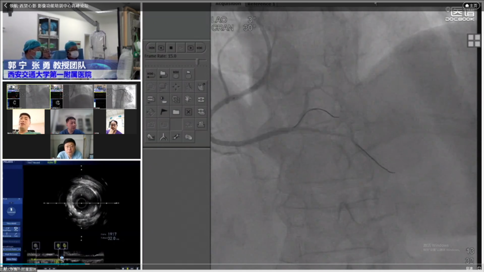Screen dimensions: 484x272
Task: Step forward one frame in cine controls
Action: tap(191, 47)
